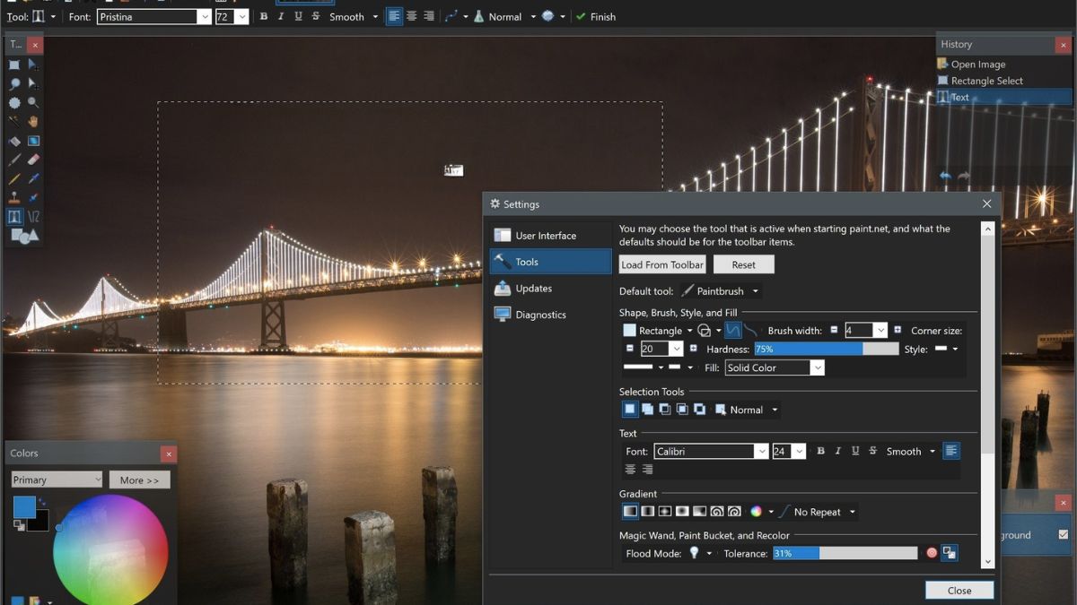1077x605 pixels.
Task: Open the Updates settings section
Action: coord(551,289)
